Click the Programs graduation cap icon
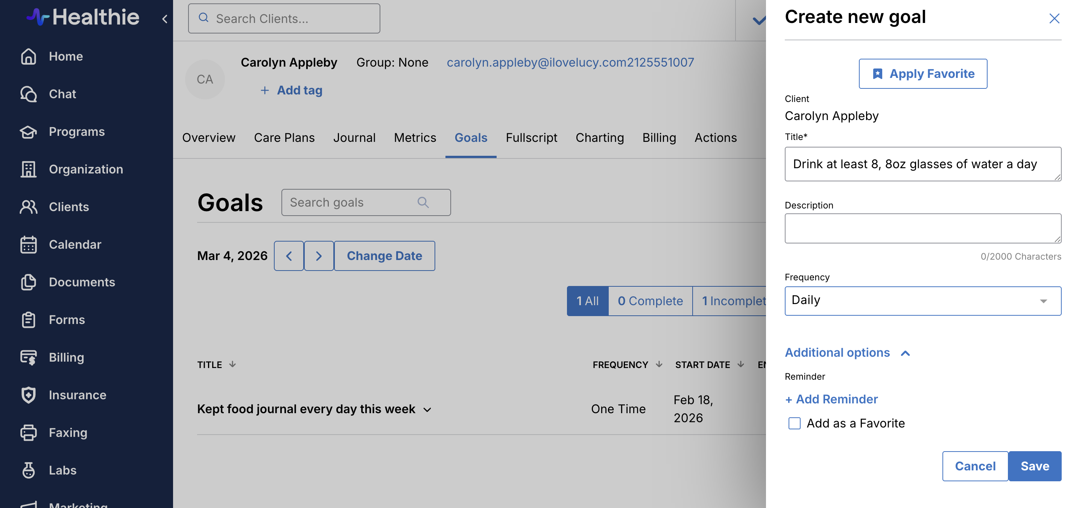Screen dimensions: 1079x508 tap(29, 132)
